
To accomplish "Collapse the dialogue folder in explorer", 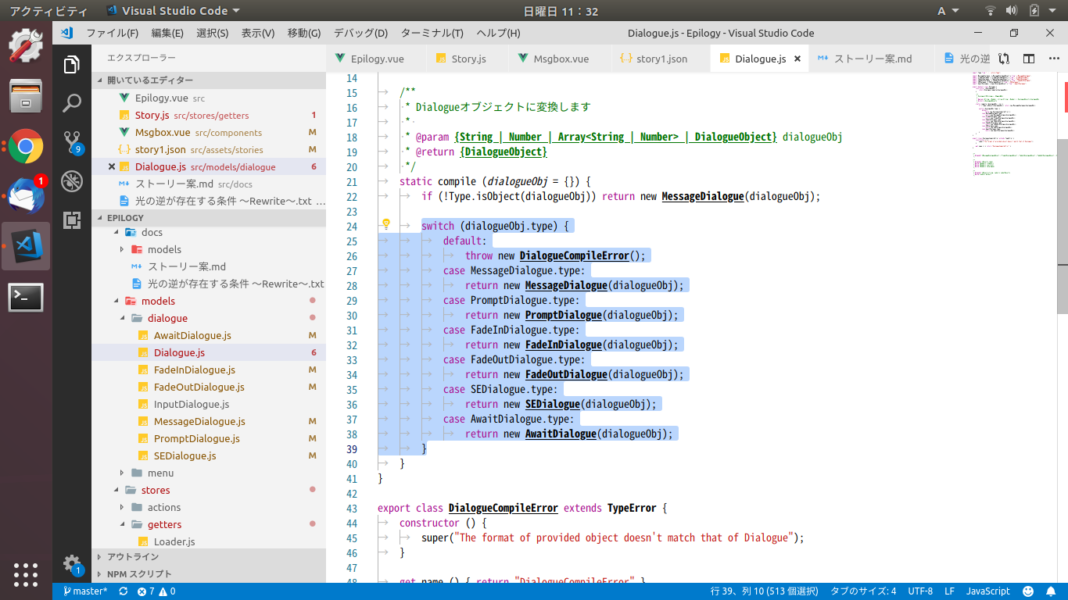I will (167, 318).
